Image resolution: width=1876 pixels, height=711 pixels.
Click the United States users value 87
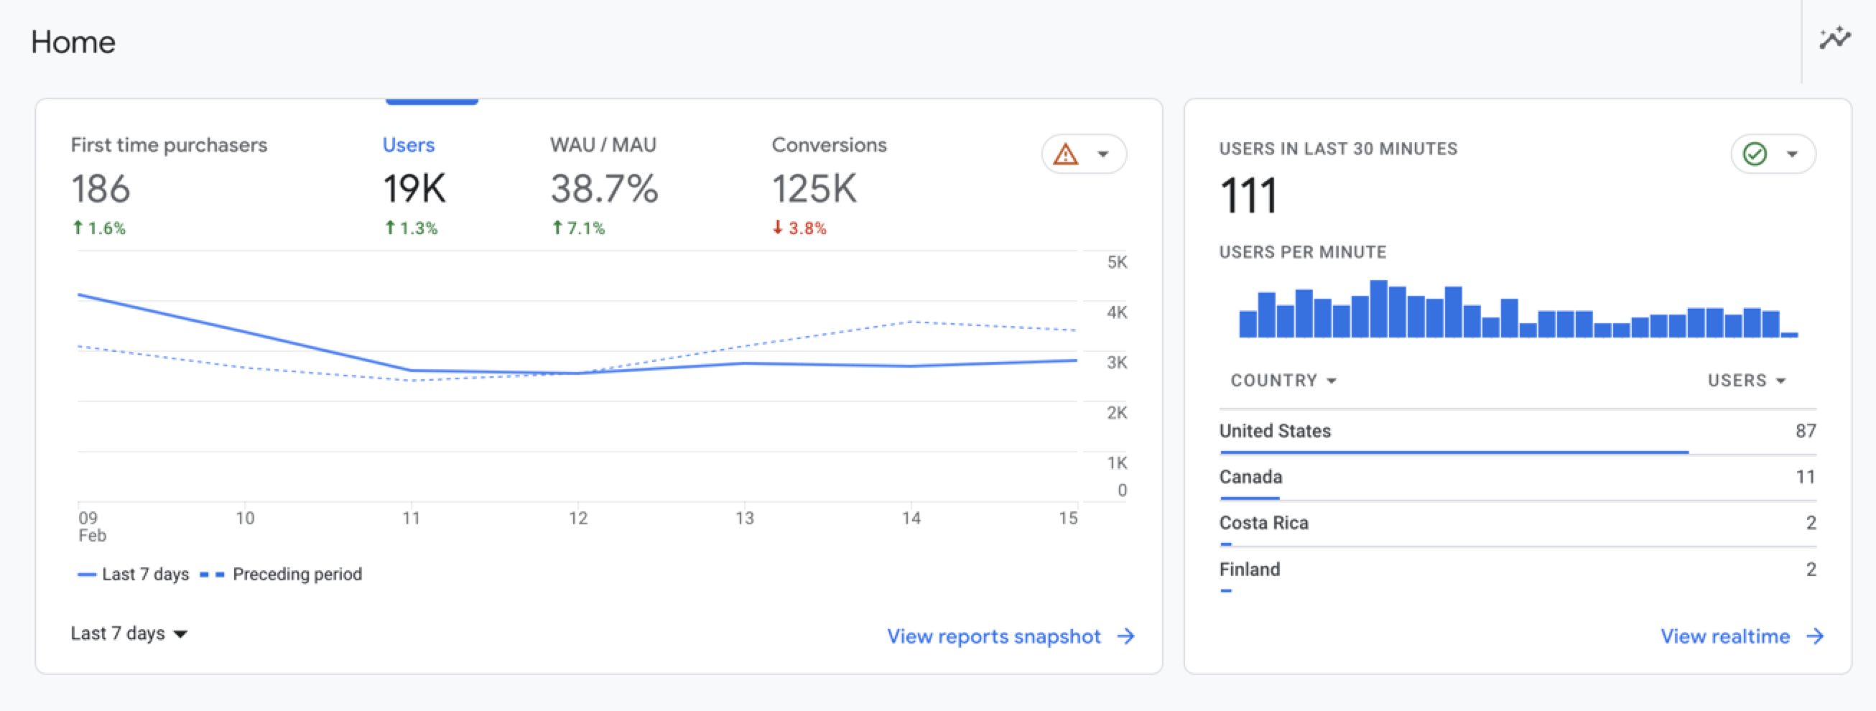click(1806, 430)
